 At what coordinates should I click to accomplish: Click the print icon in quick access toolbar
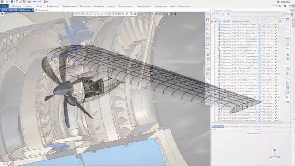tap(29, 2)
